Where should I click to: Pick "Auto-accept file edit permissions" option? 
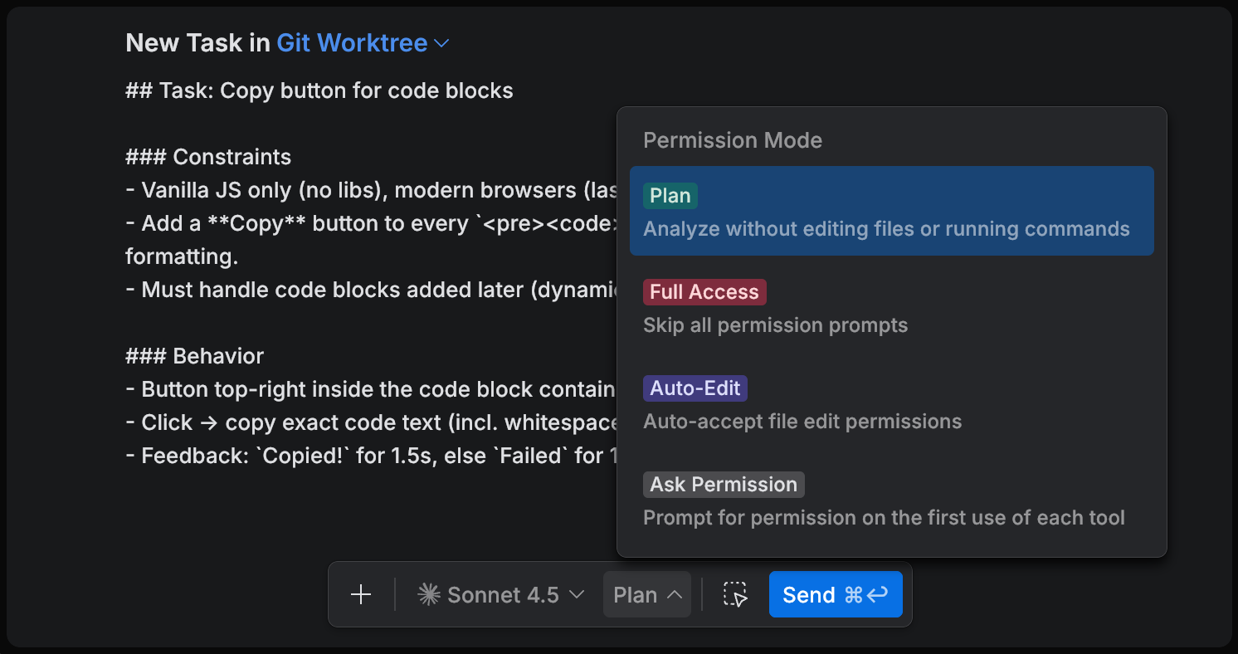802,422
